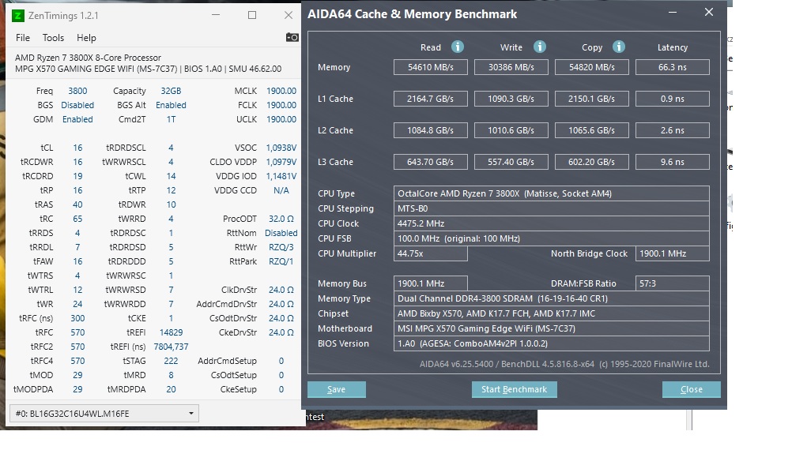Click the CPU Stepping field MTS-B0
The width and height of the screenshot is (792, 465).
coord(552,208)
